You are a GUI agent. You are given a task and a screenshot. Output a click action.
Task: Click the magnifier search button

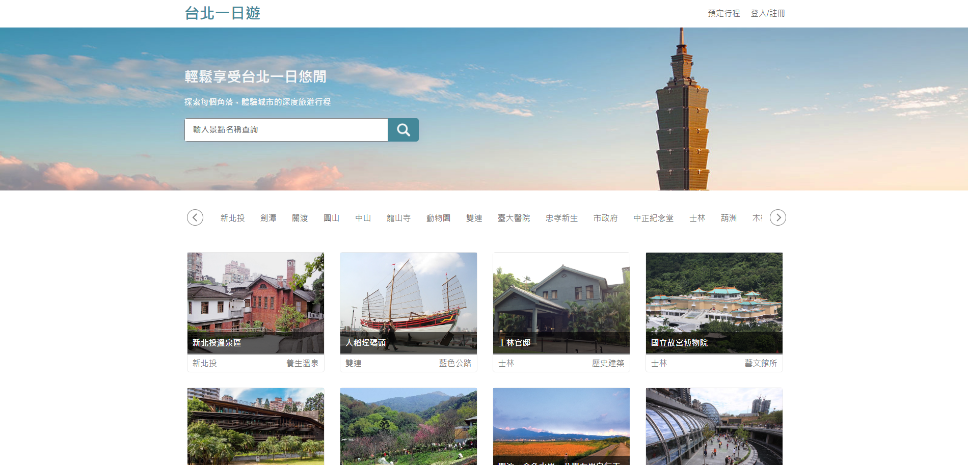tap(403, 130)
